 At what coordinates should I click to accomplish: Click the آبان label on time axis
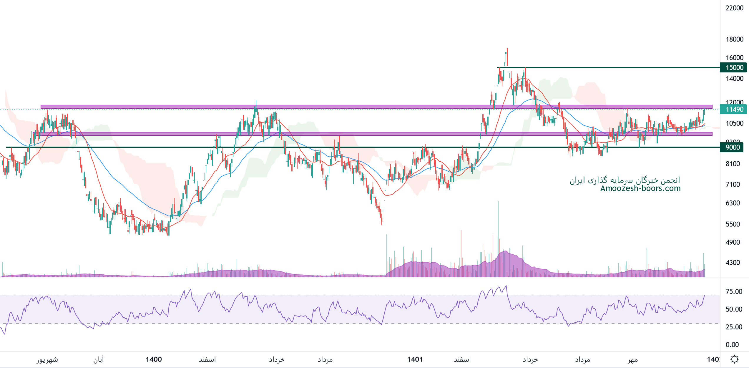coord(99,359)
